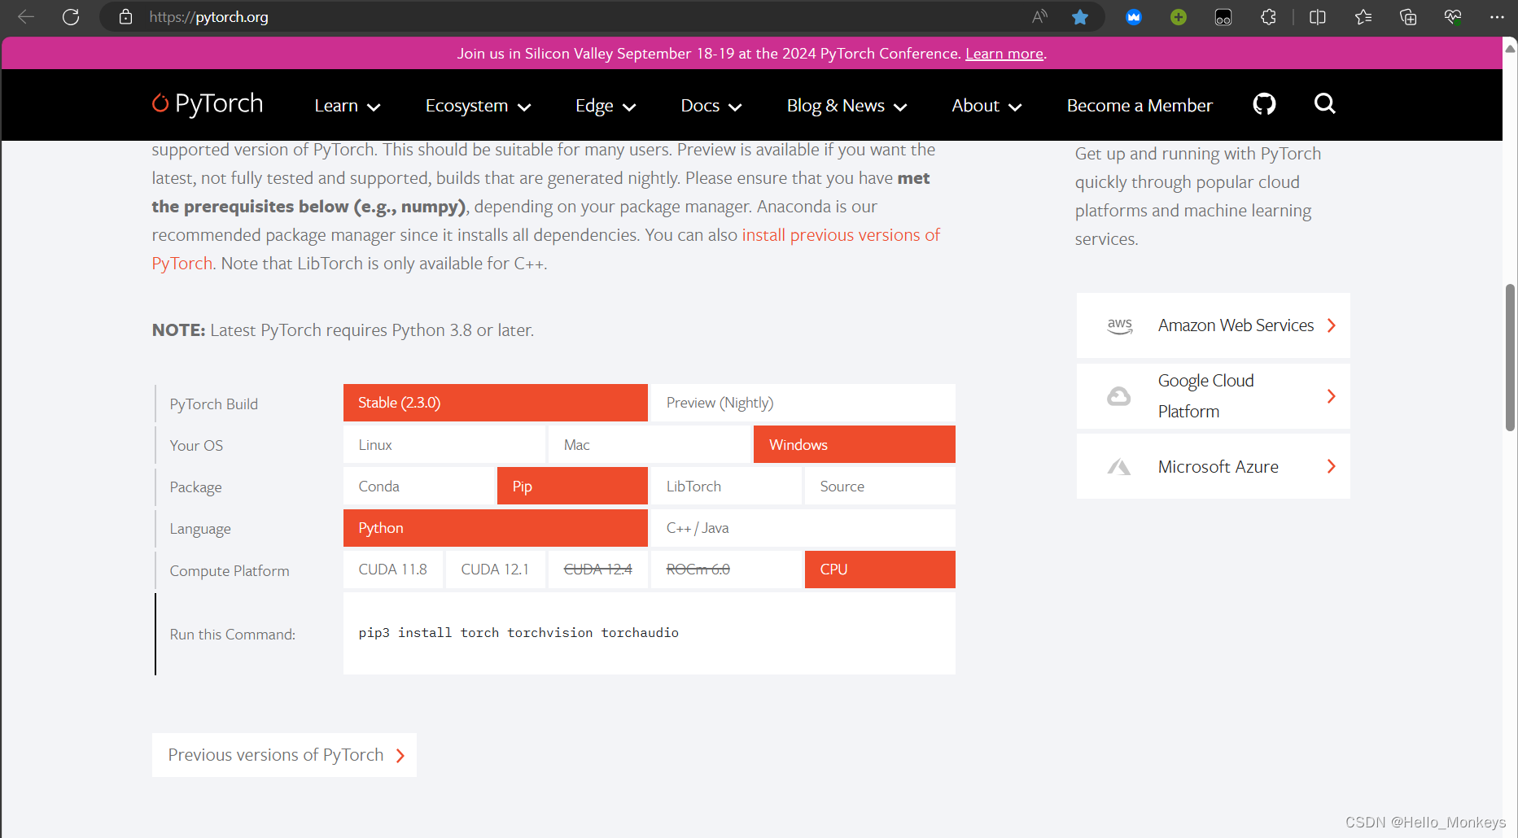Choose Mac as your OS

coord(650,444)
